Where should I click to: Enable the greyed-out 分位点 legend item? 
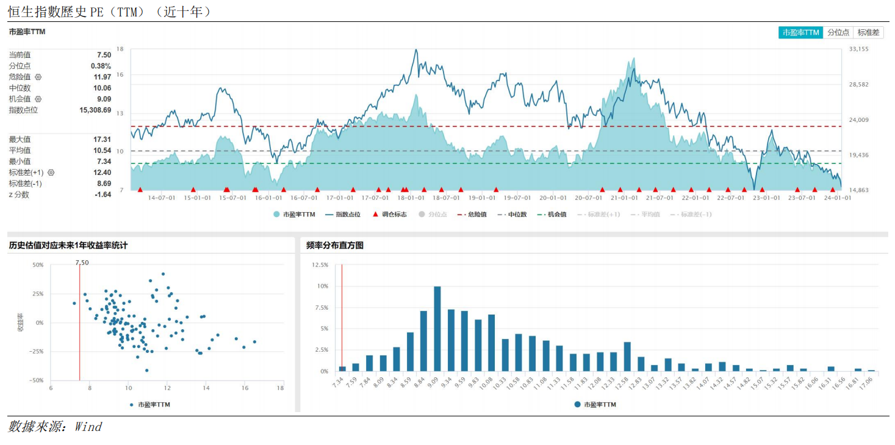tap(433, 215)
